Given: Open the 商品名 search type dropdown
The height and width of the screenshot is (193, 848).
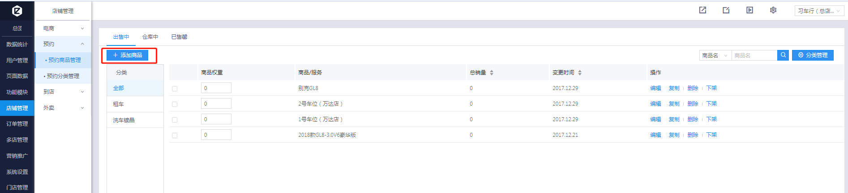Looking at the screenshot, I should 715,56.
